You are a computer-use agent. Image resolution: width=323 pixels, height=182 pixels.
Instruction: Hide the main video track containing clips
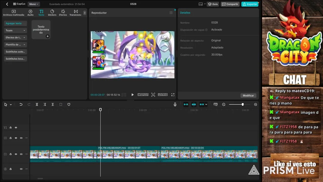tap(16, 154)
